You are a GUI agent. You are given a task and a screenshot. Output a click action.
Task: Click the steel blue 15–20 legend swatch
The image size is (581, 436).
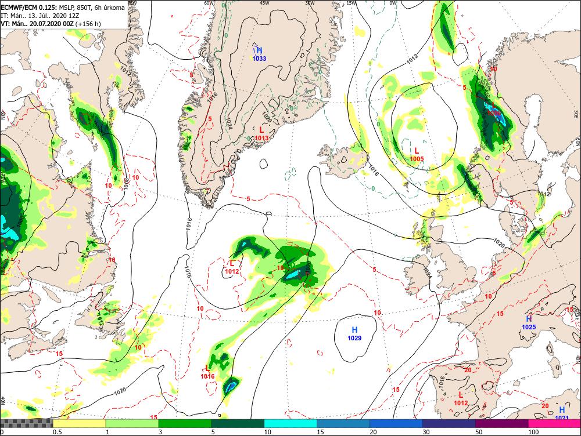[343, 423]
